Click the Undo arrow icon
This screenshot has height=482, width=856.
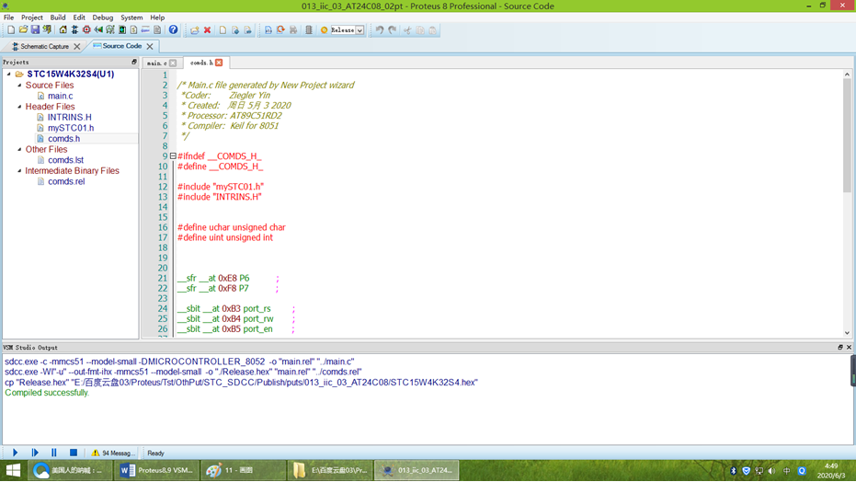tap(380, 30)
